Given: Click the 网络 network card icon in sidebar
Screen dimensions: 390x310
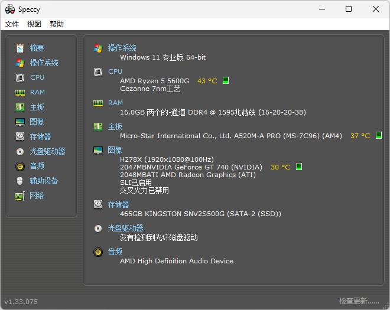Looking at the screenshot, I should pos(20,196).
